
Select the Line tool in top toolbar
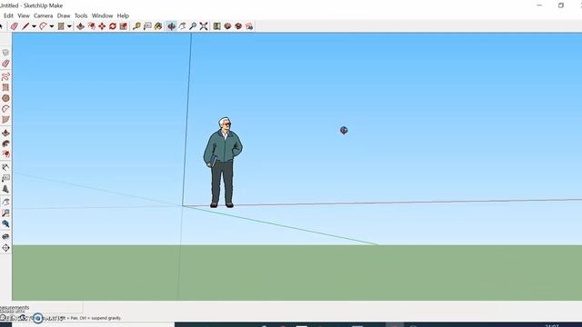point(25,26)
